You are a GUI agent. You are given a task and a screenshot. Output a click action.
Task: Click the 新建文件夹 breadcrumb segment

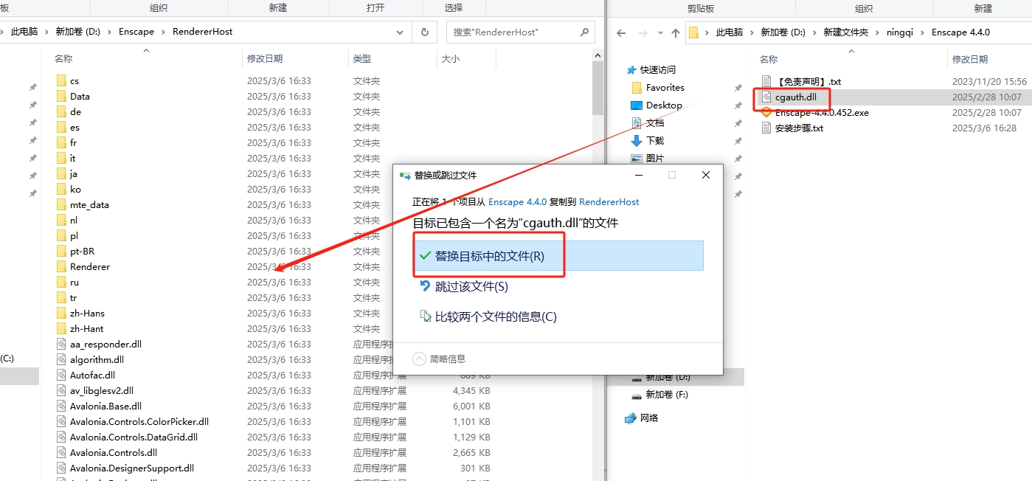pyautogui.click(x=845, y=32)
